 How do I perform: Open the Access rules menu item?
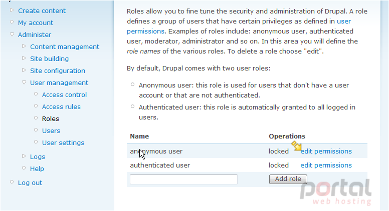pyautogui.click(x=61, y=106)
